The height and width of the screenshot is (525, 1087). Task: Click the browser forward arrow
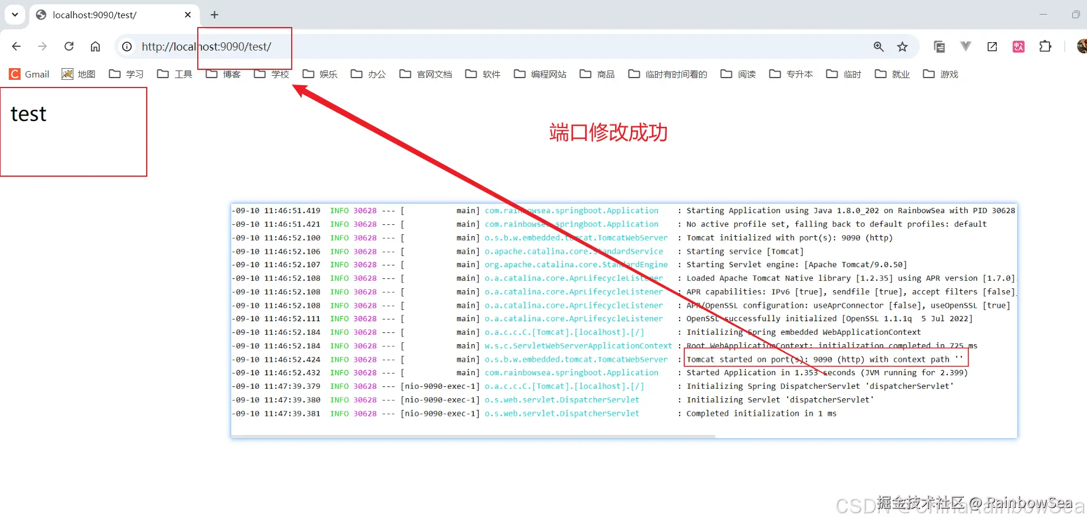42,46
